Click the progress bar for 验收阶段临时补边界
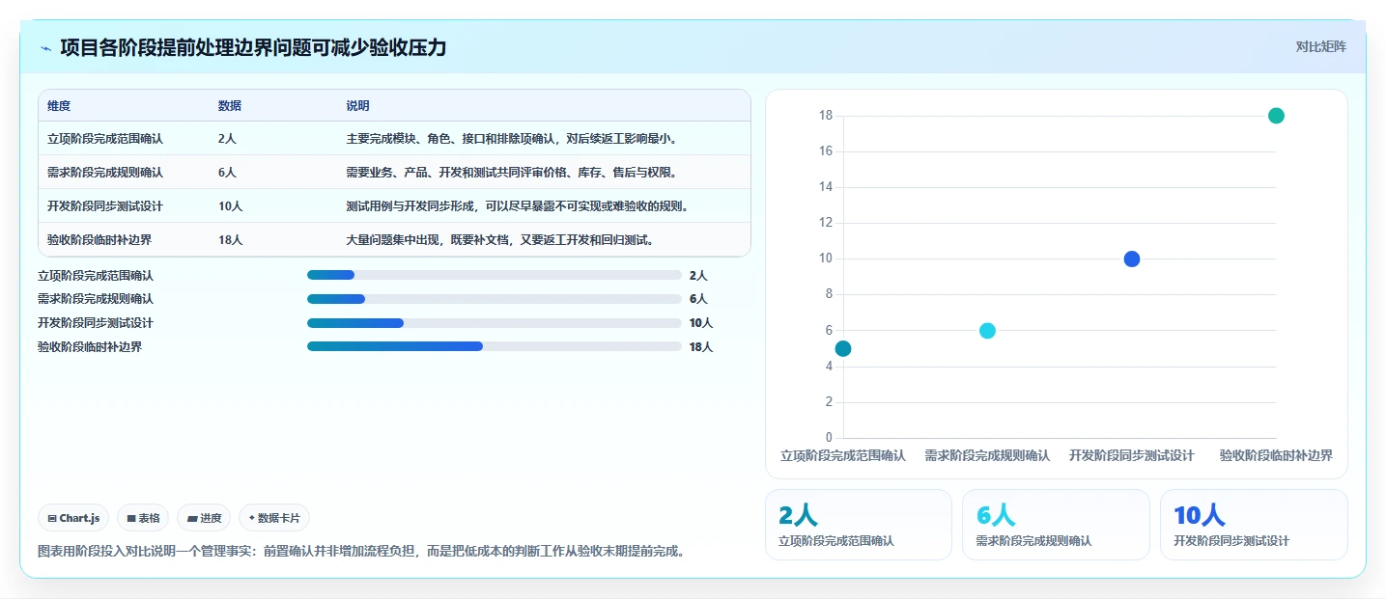 (495, 346)
